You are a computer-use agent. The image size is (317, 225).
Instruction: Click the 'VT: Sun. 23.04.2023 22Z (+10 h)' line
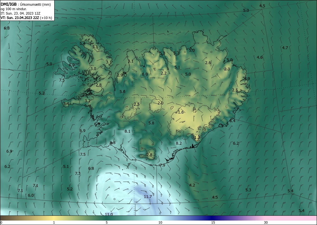click(x=26, y=18)
